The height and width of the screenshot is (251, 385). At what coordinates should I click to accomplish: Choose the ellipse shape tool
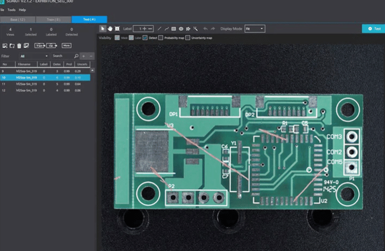(181, 28)
